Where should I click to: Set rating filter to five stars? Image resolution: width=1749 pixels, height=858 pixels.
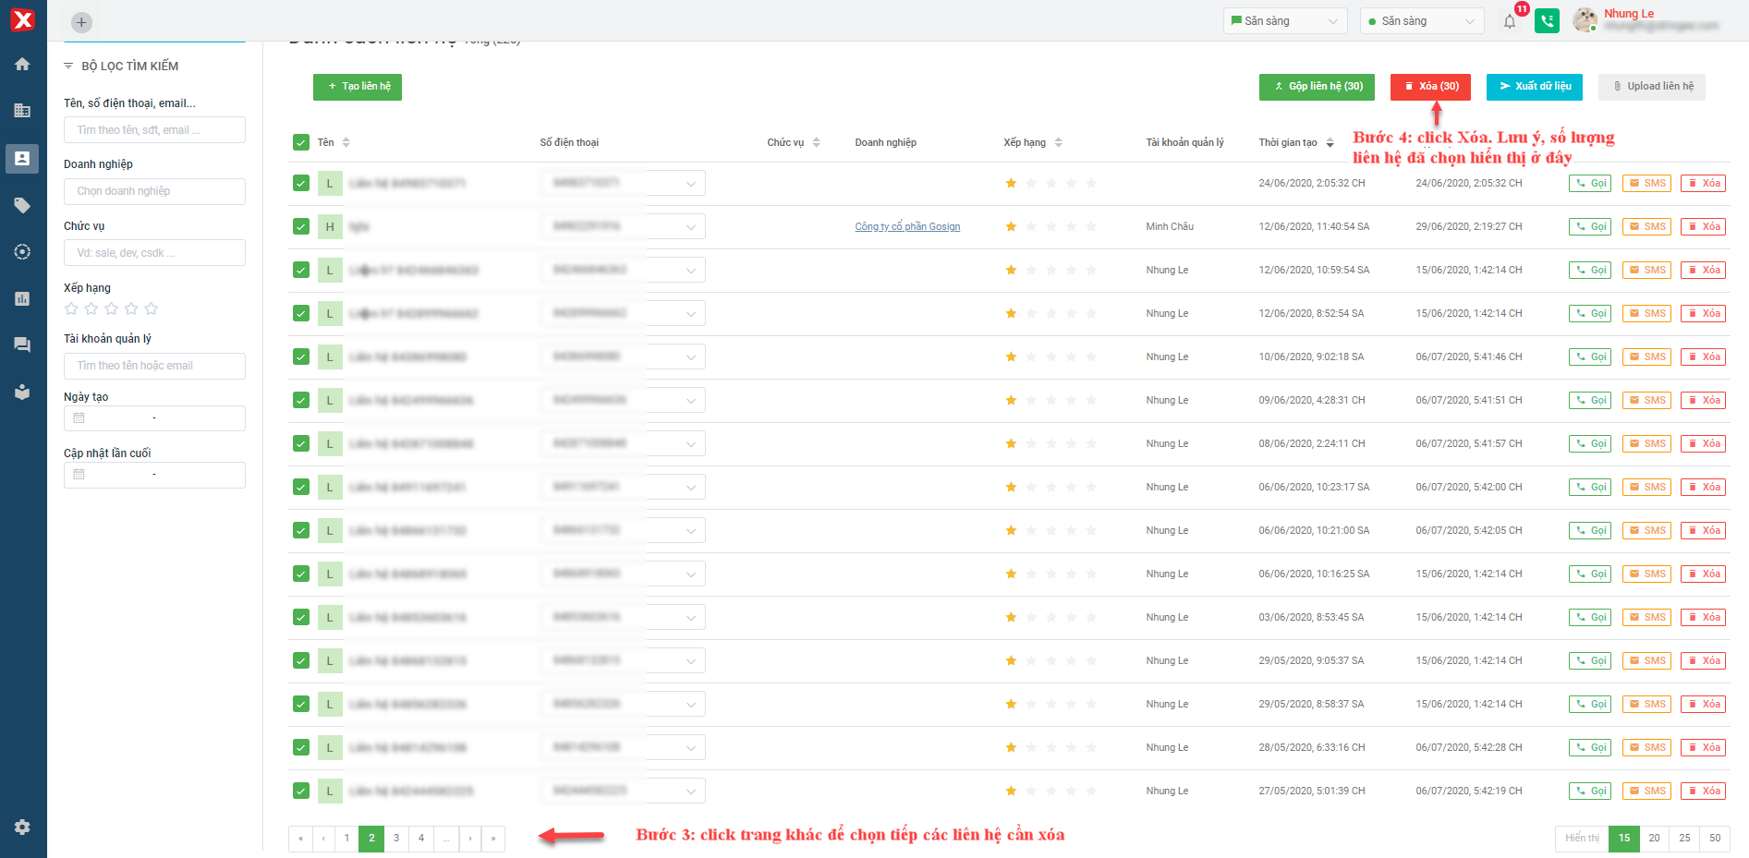(152, 308)
